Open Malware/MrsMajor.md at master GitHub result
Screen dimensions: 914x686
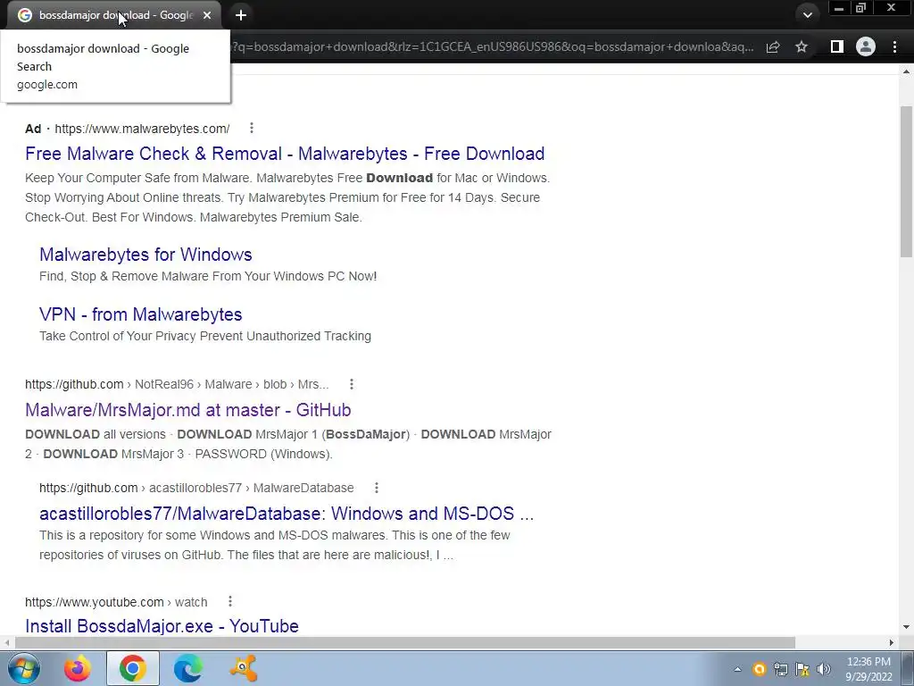(x=187, y=409)
